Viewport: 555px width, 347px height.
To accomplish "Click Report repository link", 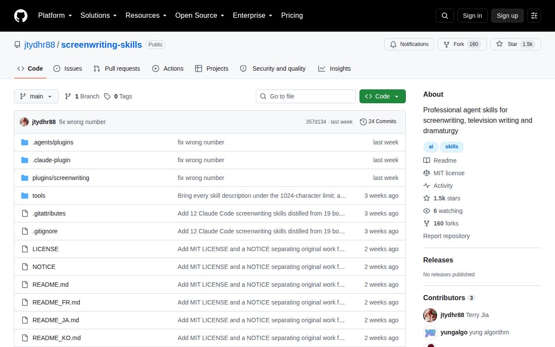I will click(447, 236).
